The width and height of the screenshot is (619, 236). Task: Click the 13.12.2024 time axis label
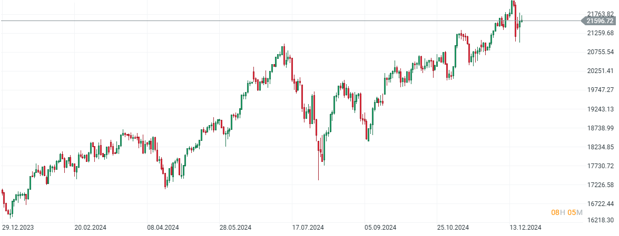tap(525, 228)
